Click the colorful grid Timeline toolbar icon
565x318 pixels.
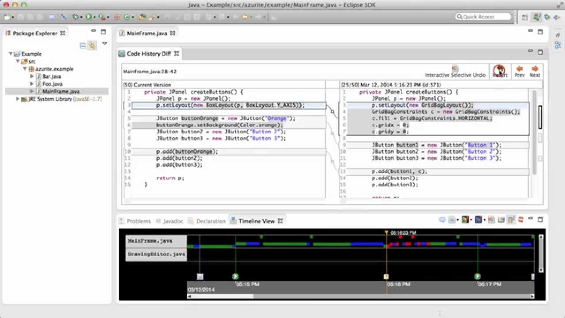pos(465,220)
